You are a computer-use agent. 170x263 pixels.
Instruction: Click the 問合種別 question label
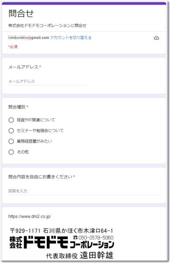tap(17, 107)
